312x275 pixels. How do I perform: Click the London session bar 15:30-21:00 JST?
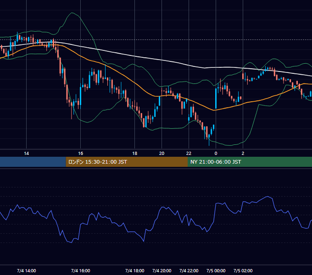127,162
